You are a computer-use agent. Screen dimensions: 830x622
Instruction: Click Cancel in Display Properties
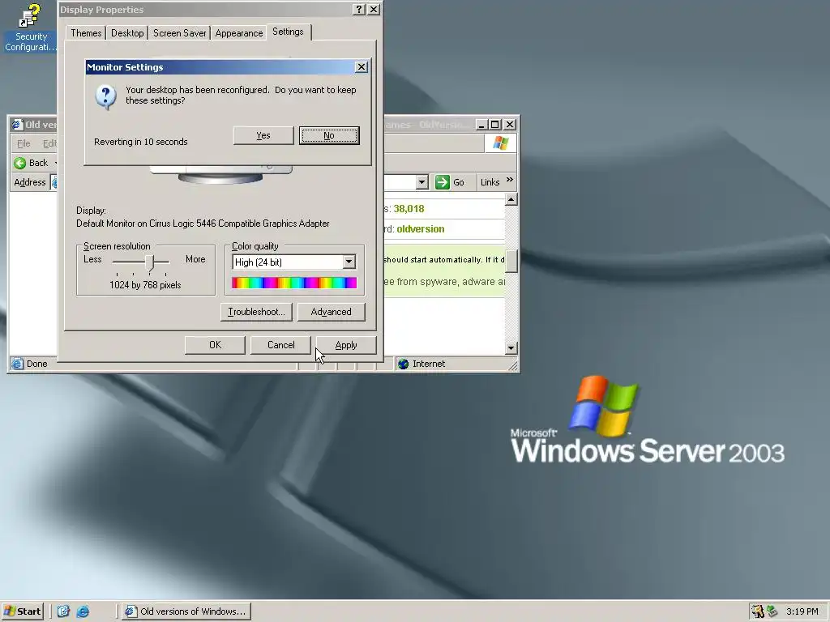(280, 345)
